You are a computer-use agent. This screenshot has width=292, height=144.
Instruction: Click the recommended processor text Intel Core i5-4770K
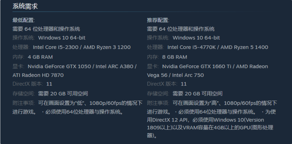click(x=191, y=47)
